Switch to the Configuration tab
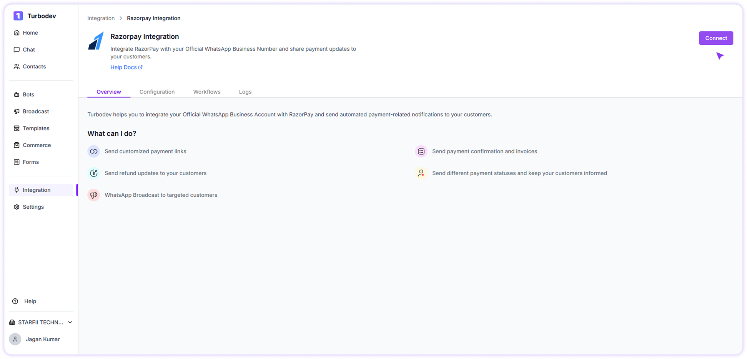This screenshot has width=747, height=359. click(x=157, y=92)
